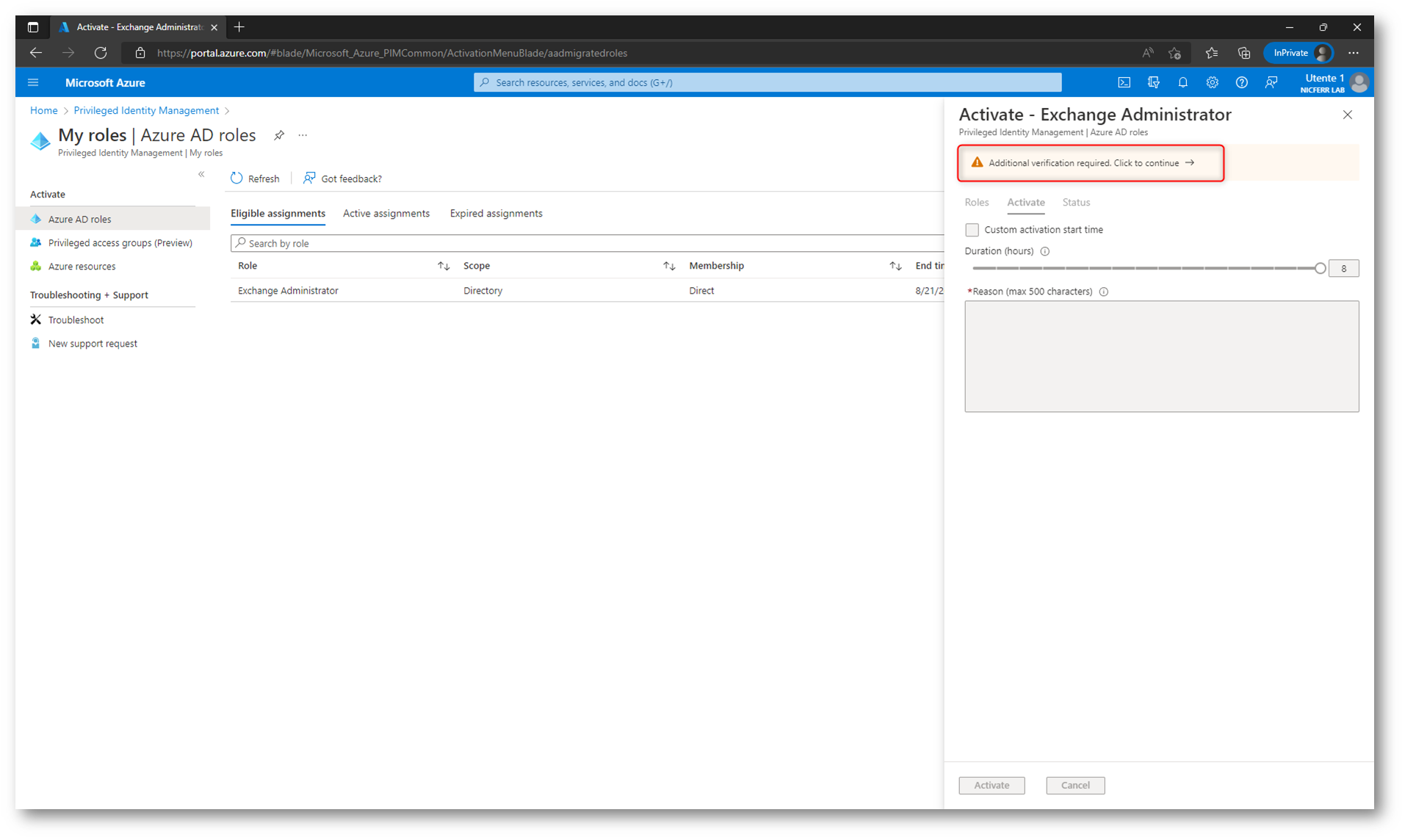Open the Azure portal hamburger menu
1405x840 pixels.
coord(33,83)
